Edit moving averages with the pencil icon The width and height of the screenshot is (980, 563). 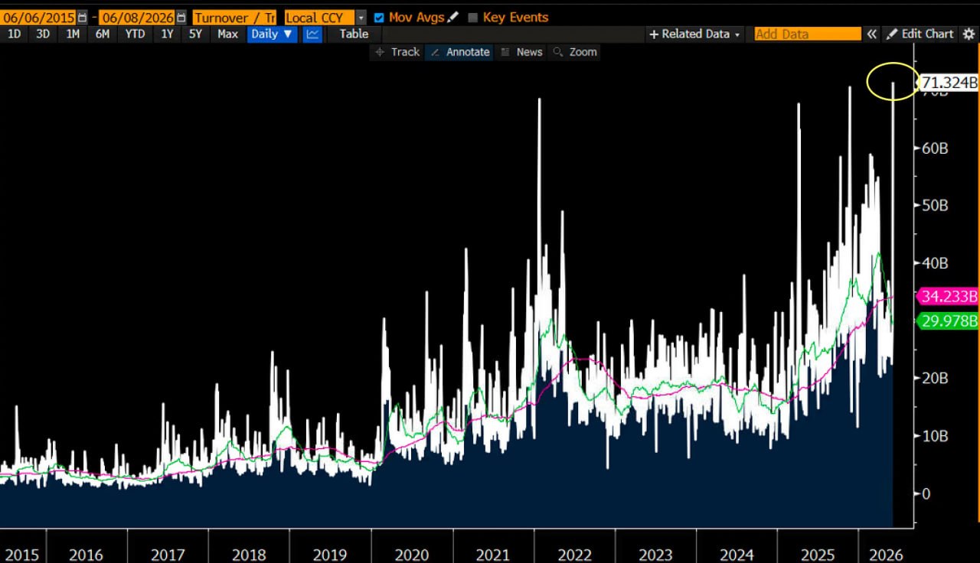point(453,17)
